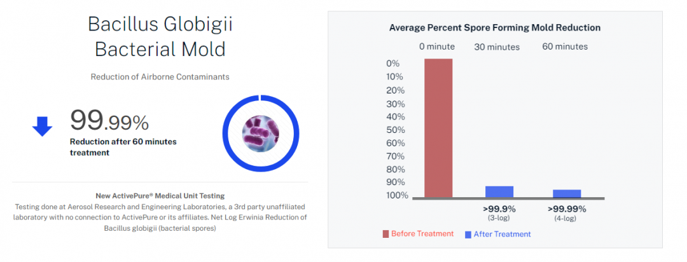Click Reduction of Airborne Contaminants subtitle
This screenshot has width=687, height=262.
coord(160,77)
